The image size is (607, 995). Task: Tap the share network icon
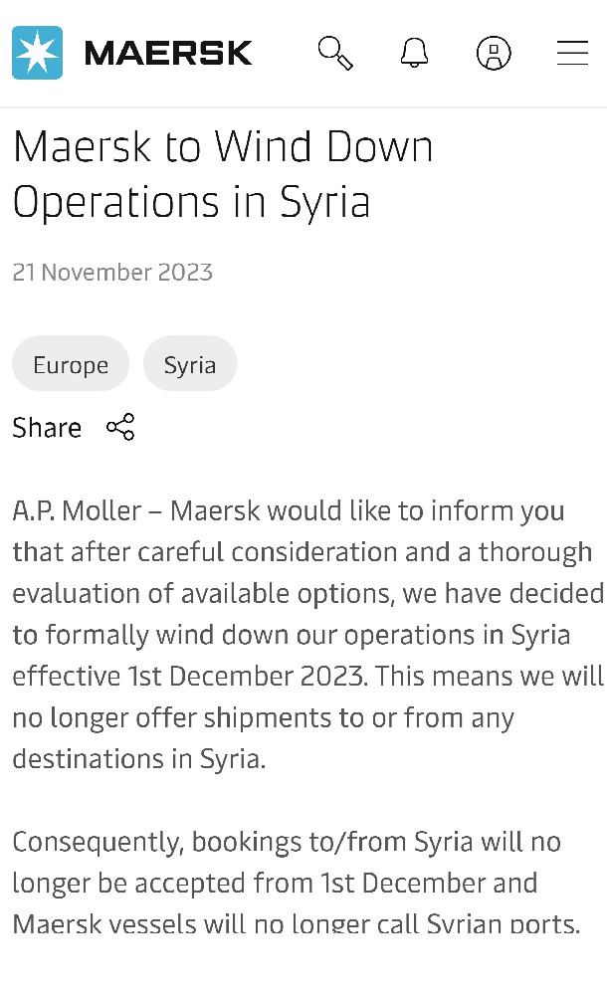pos(120,428)
